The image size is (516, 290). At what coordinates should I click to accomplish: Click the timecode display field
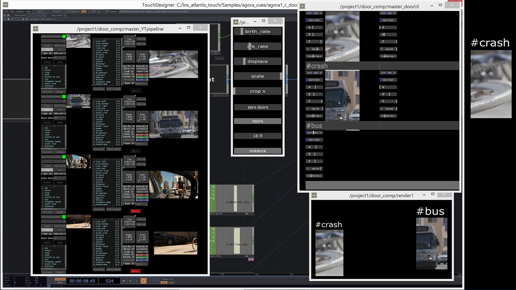82,281
